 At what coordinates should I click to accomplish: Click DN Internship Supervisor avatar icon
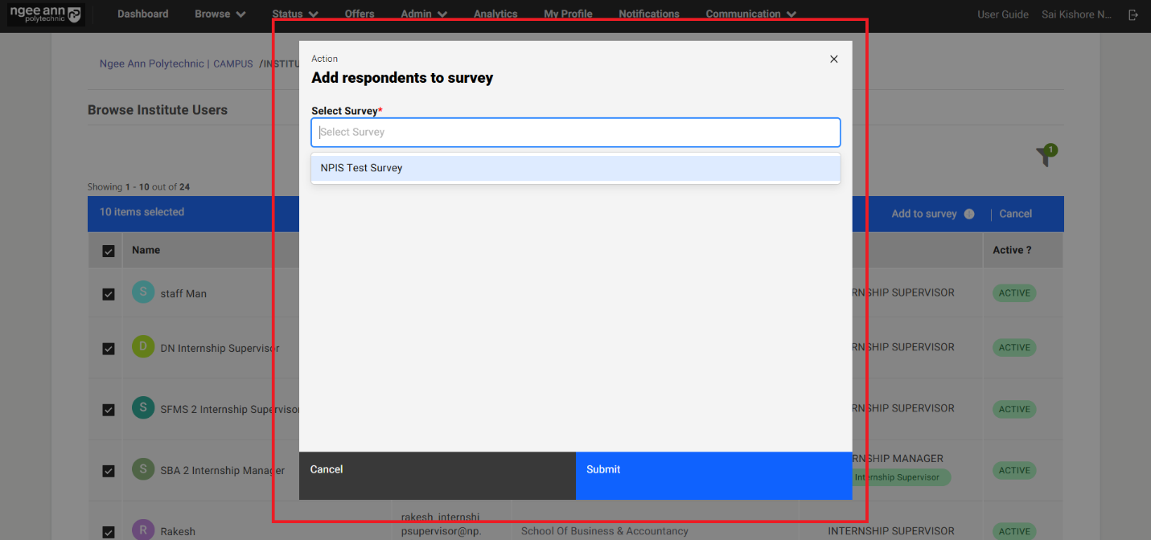[x=143, y=347]
